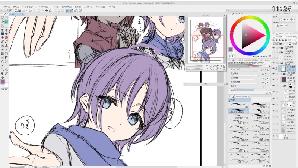Image resolution: width=298 pixels, height=168 pixels.
Task: Expand the フォルダー 4 folder
Action: point(282,74)
